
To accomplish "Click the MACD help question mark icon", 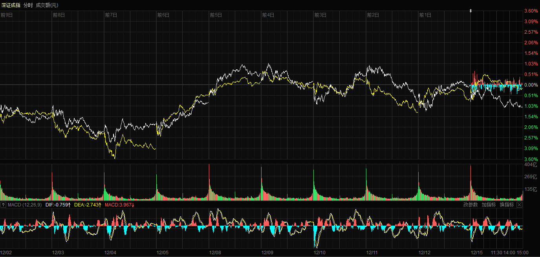I will (3, 205).
